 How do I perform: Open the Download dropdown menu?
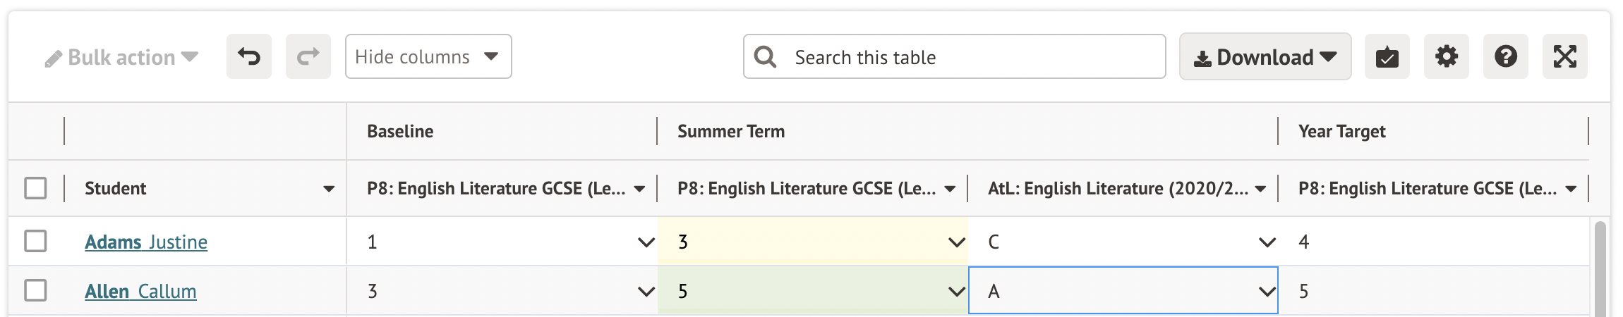pos(1265,56)
